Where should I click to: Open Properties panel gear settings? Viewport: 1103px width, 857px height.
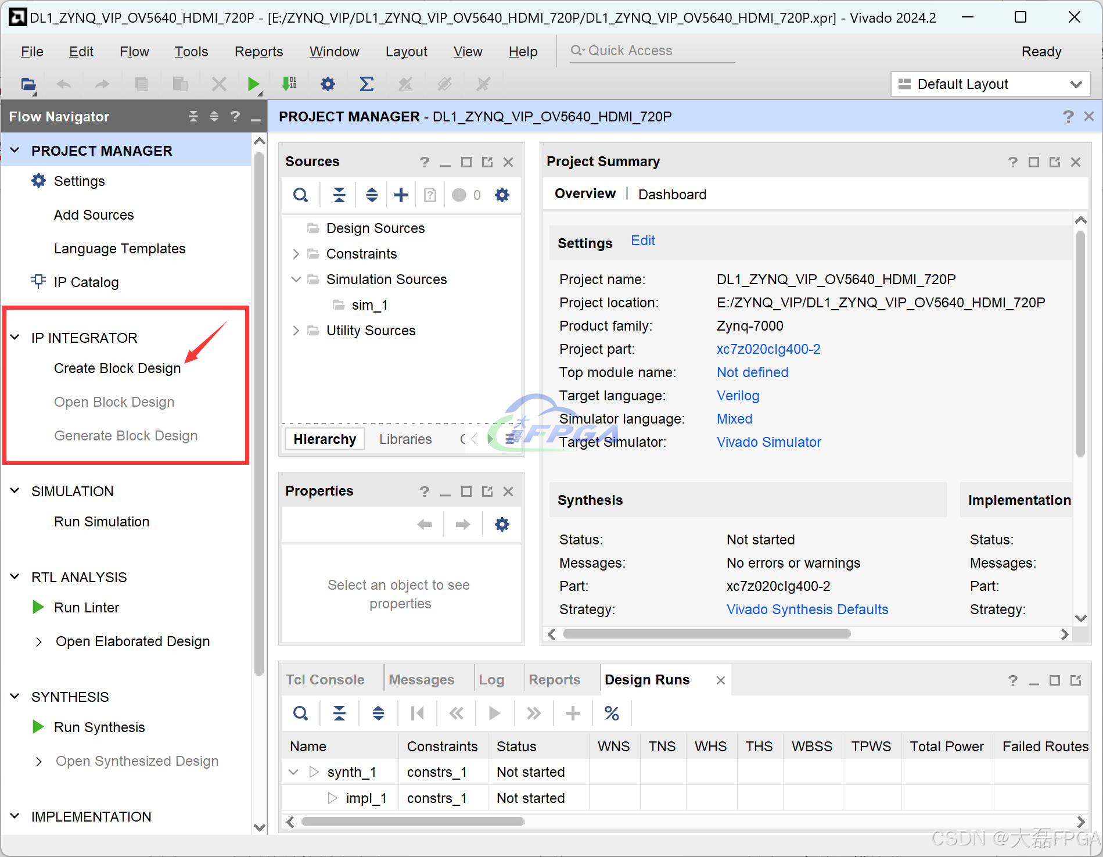(x=502, y=525)
